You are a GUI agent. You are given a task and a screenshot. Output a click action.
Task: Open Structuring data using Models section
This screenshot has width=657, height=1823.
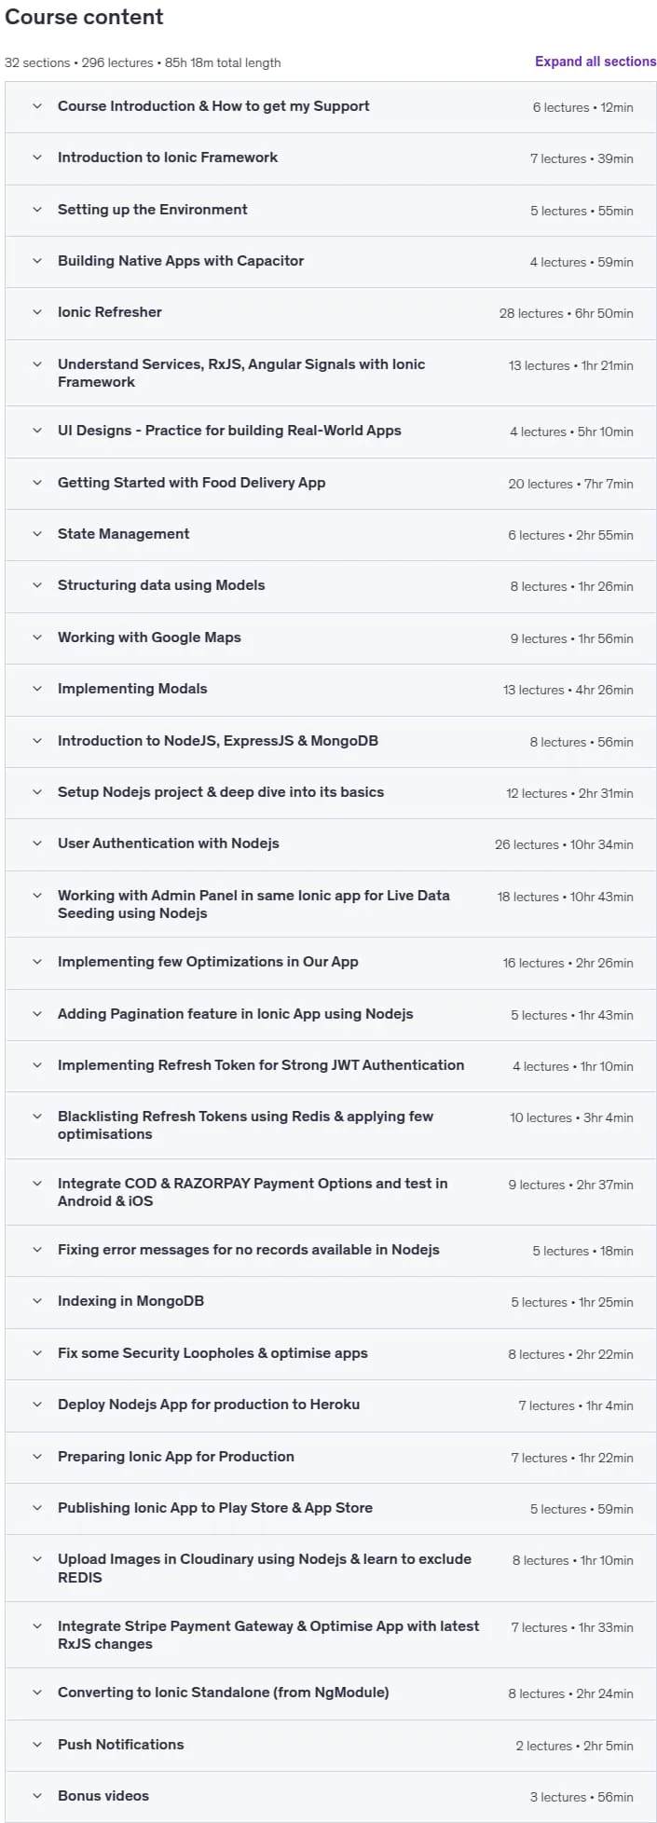(330, 586)
